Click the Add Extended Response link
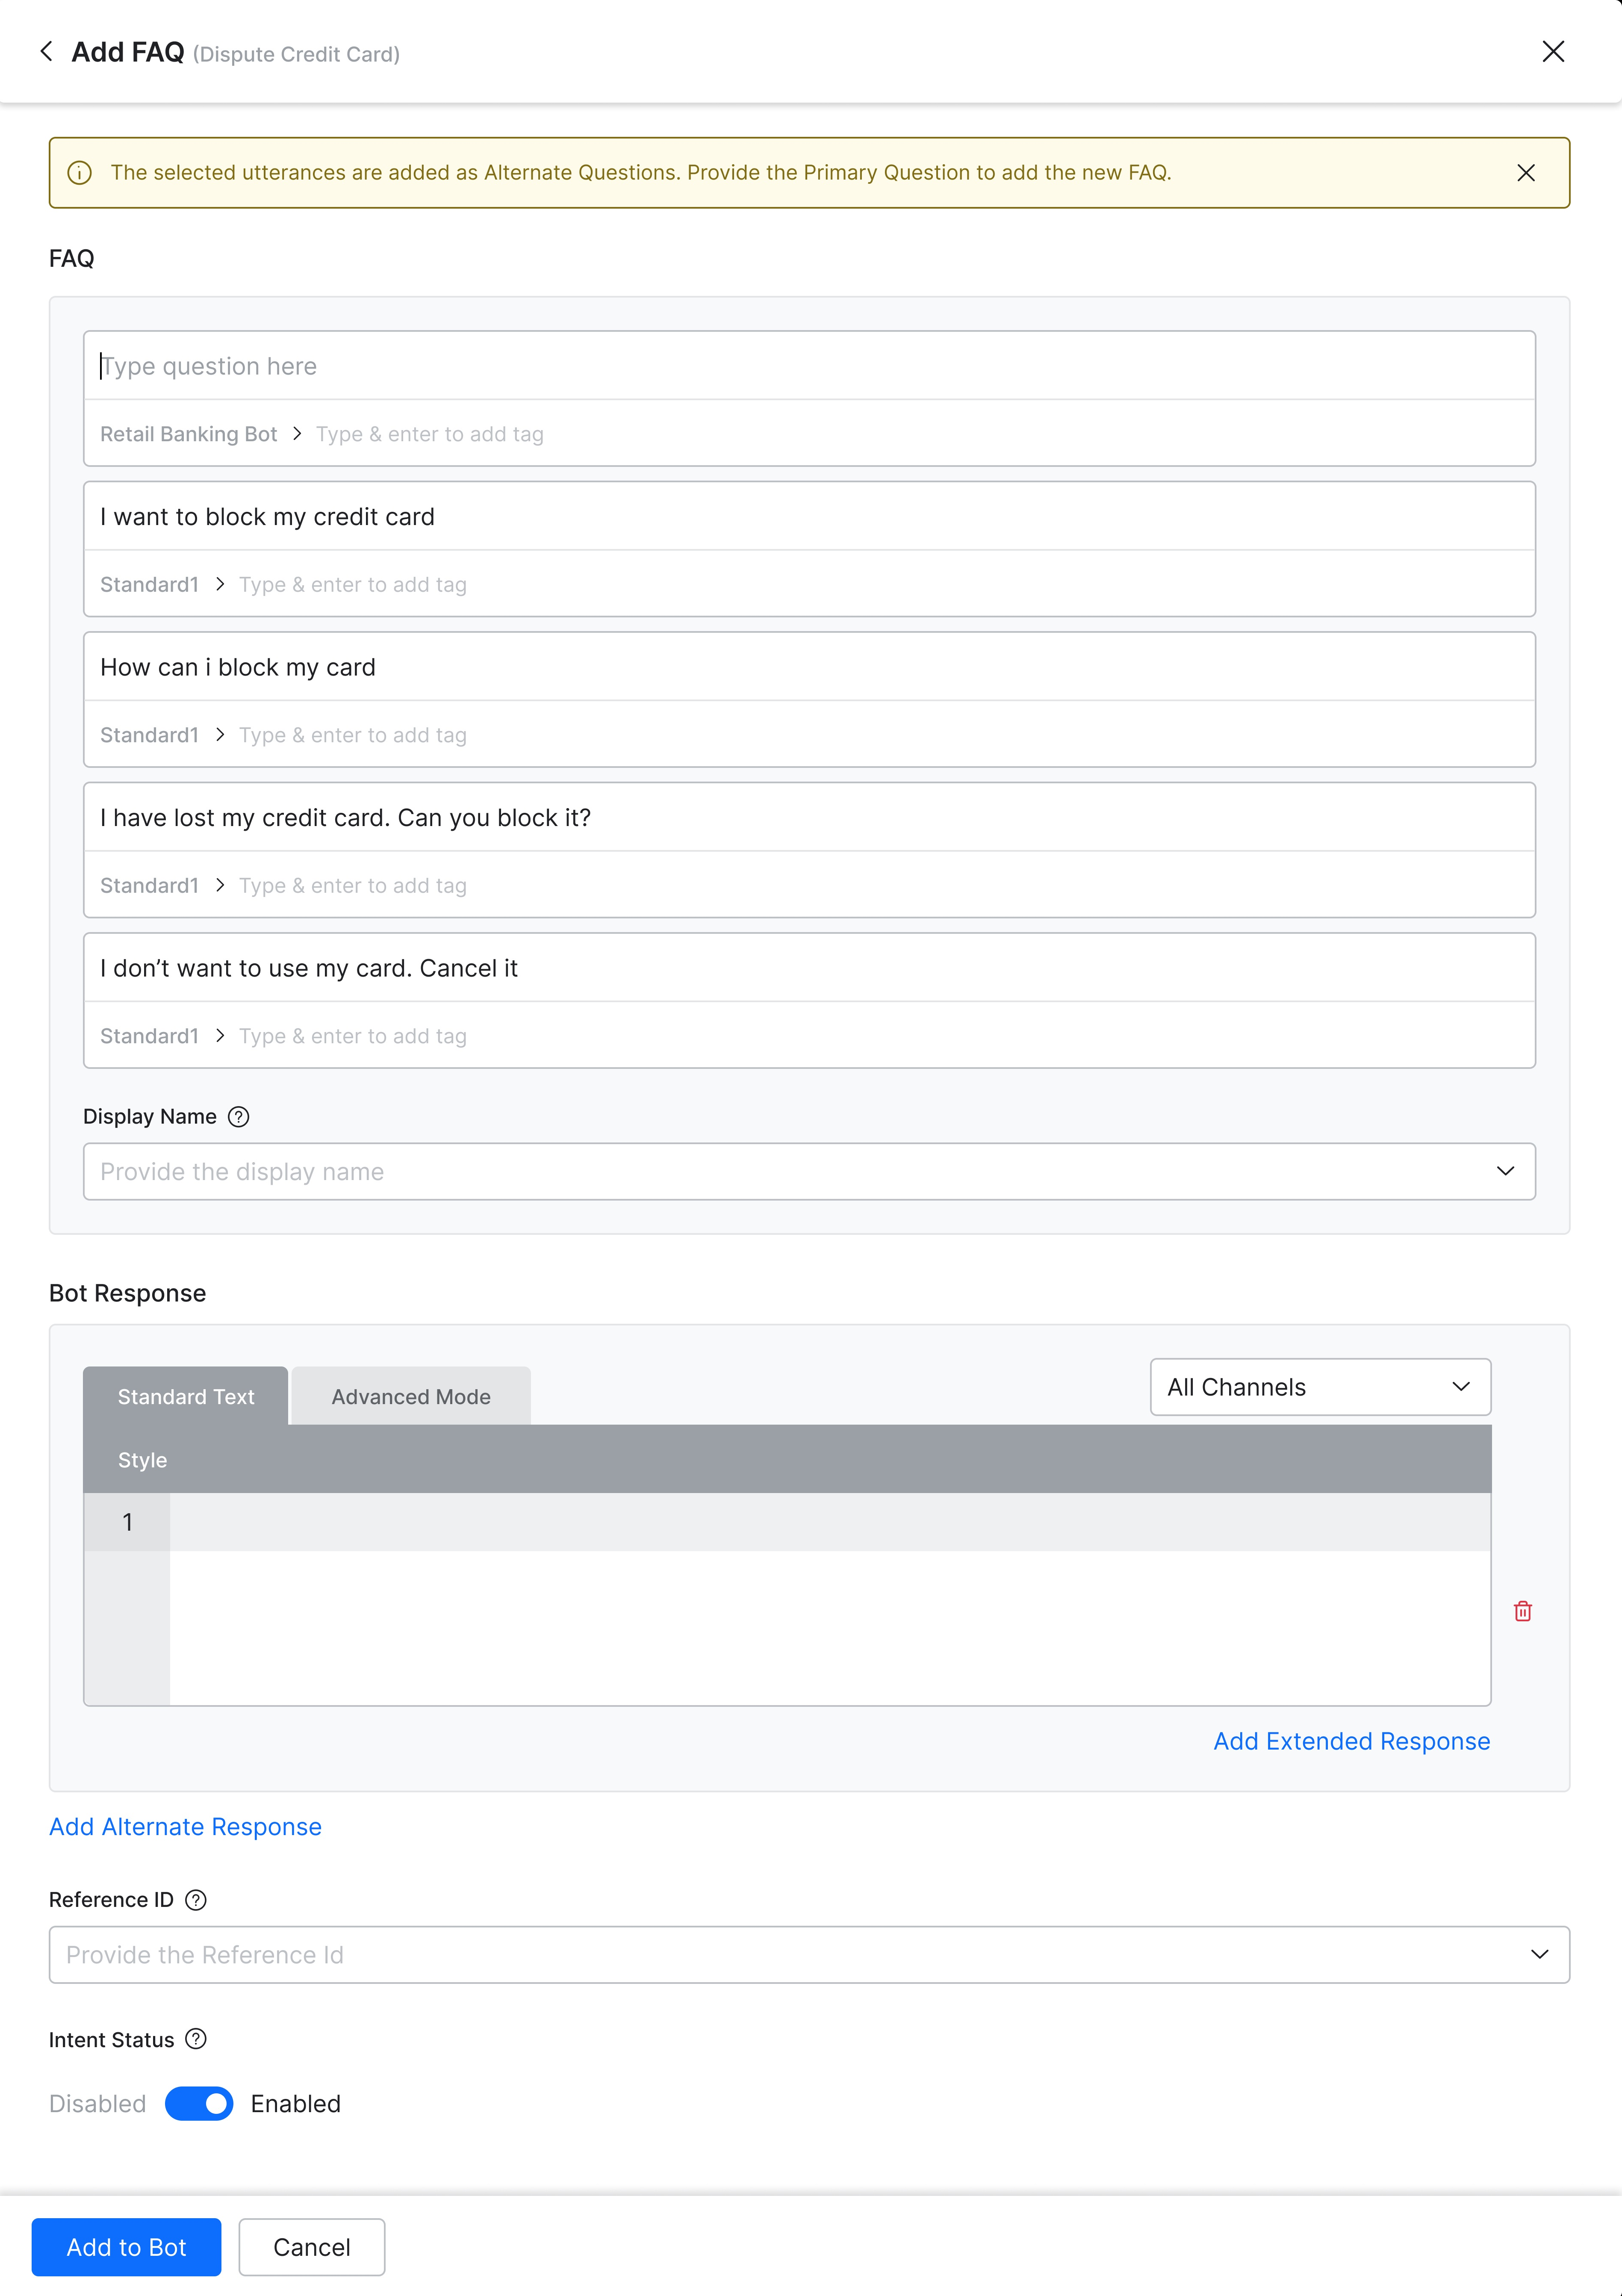This screenshot has width=1622, height=2296. coord(1351,1741)
